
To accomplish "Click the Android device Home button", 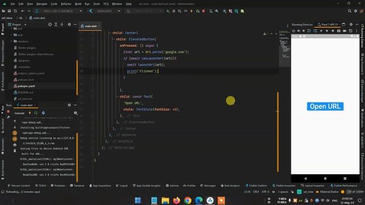I will tap(325, 178).
